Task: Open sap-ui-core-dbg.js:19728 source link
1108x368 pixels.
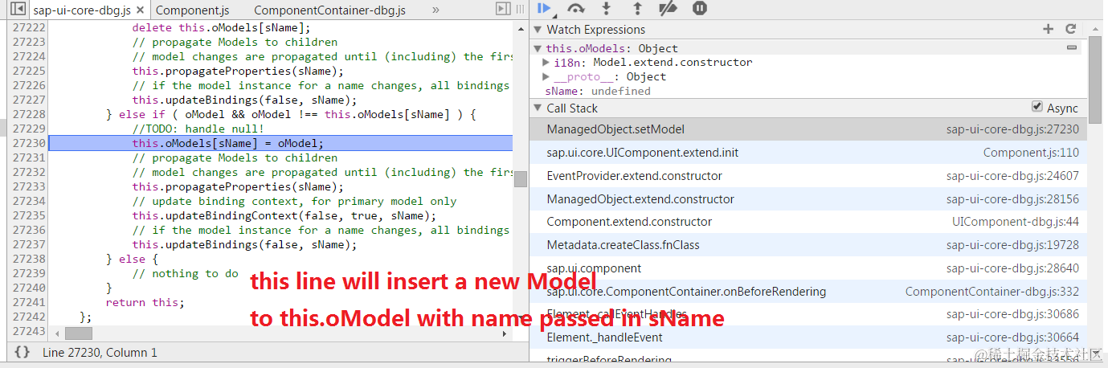Action: [x=1012, y=245]
